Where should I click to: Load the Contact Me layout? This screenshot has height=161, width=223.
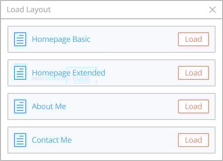pos(193,140)
